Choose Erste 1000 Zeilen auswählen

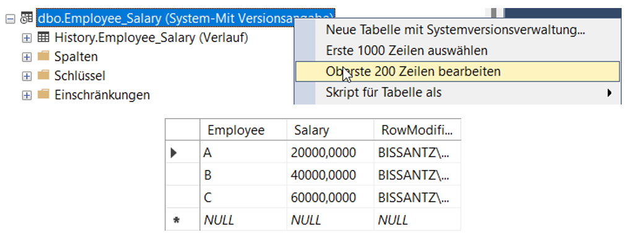click(458, 51)
